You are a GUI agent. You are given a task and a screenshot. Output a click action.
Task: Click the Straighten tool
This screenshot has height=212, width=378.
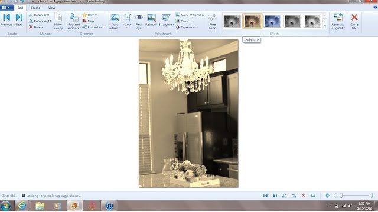(x=166, y=19)
